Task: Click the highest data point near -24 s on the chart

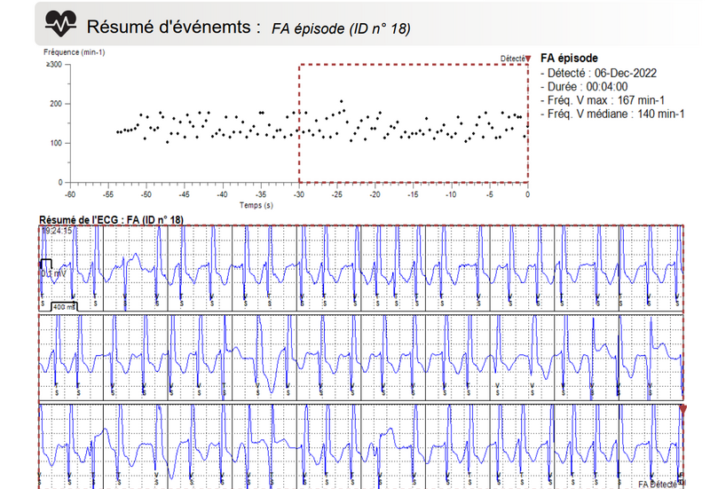Action: pyautogui.click(x=342, y=101)
